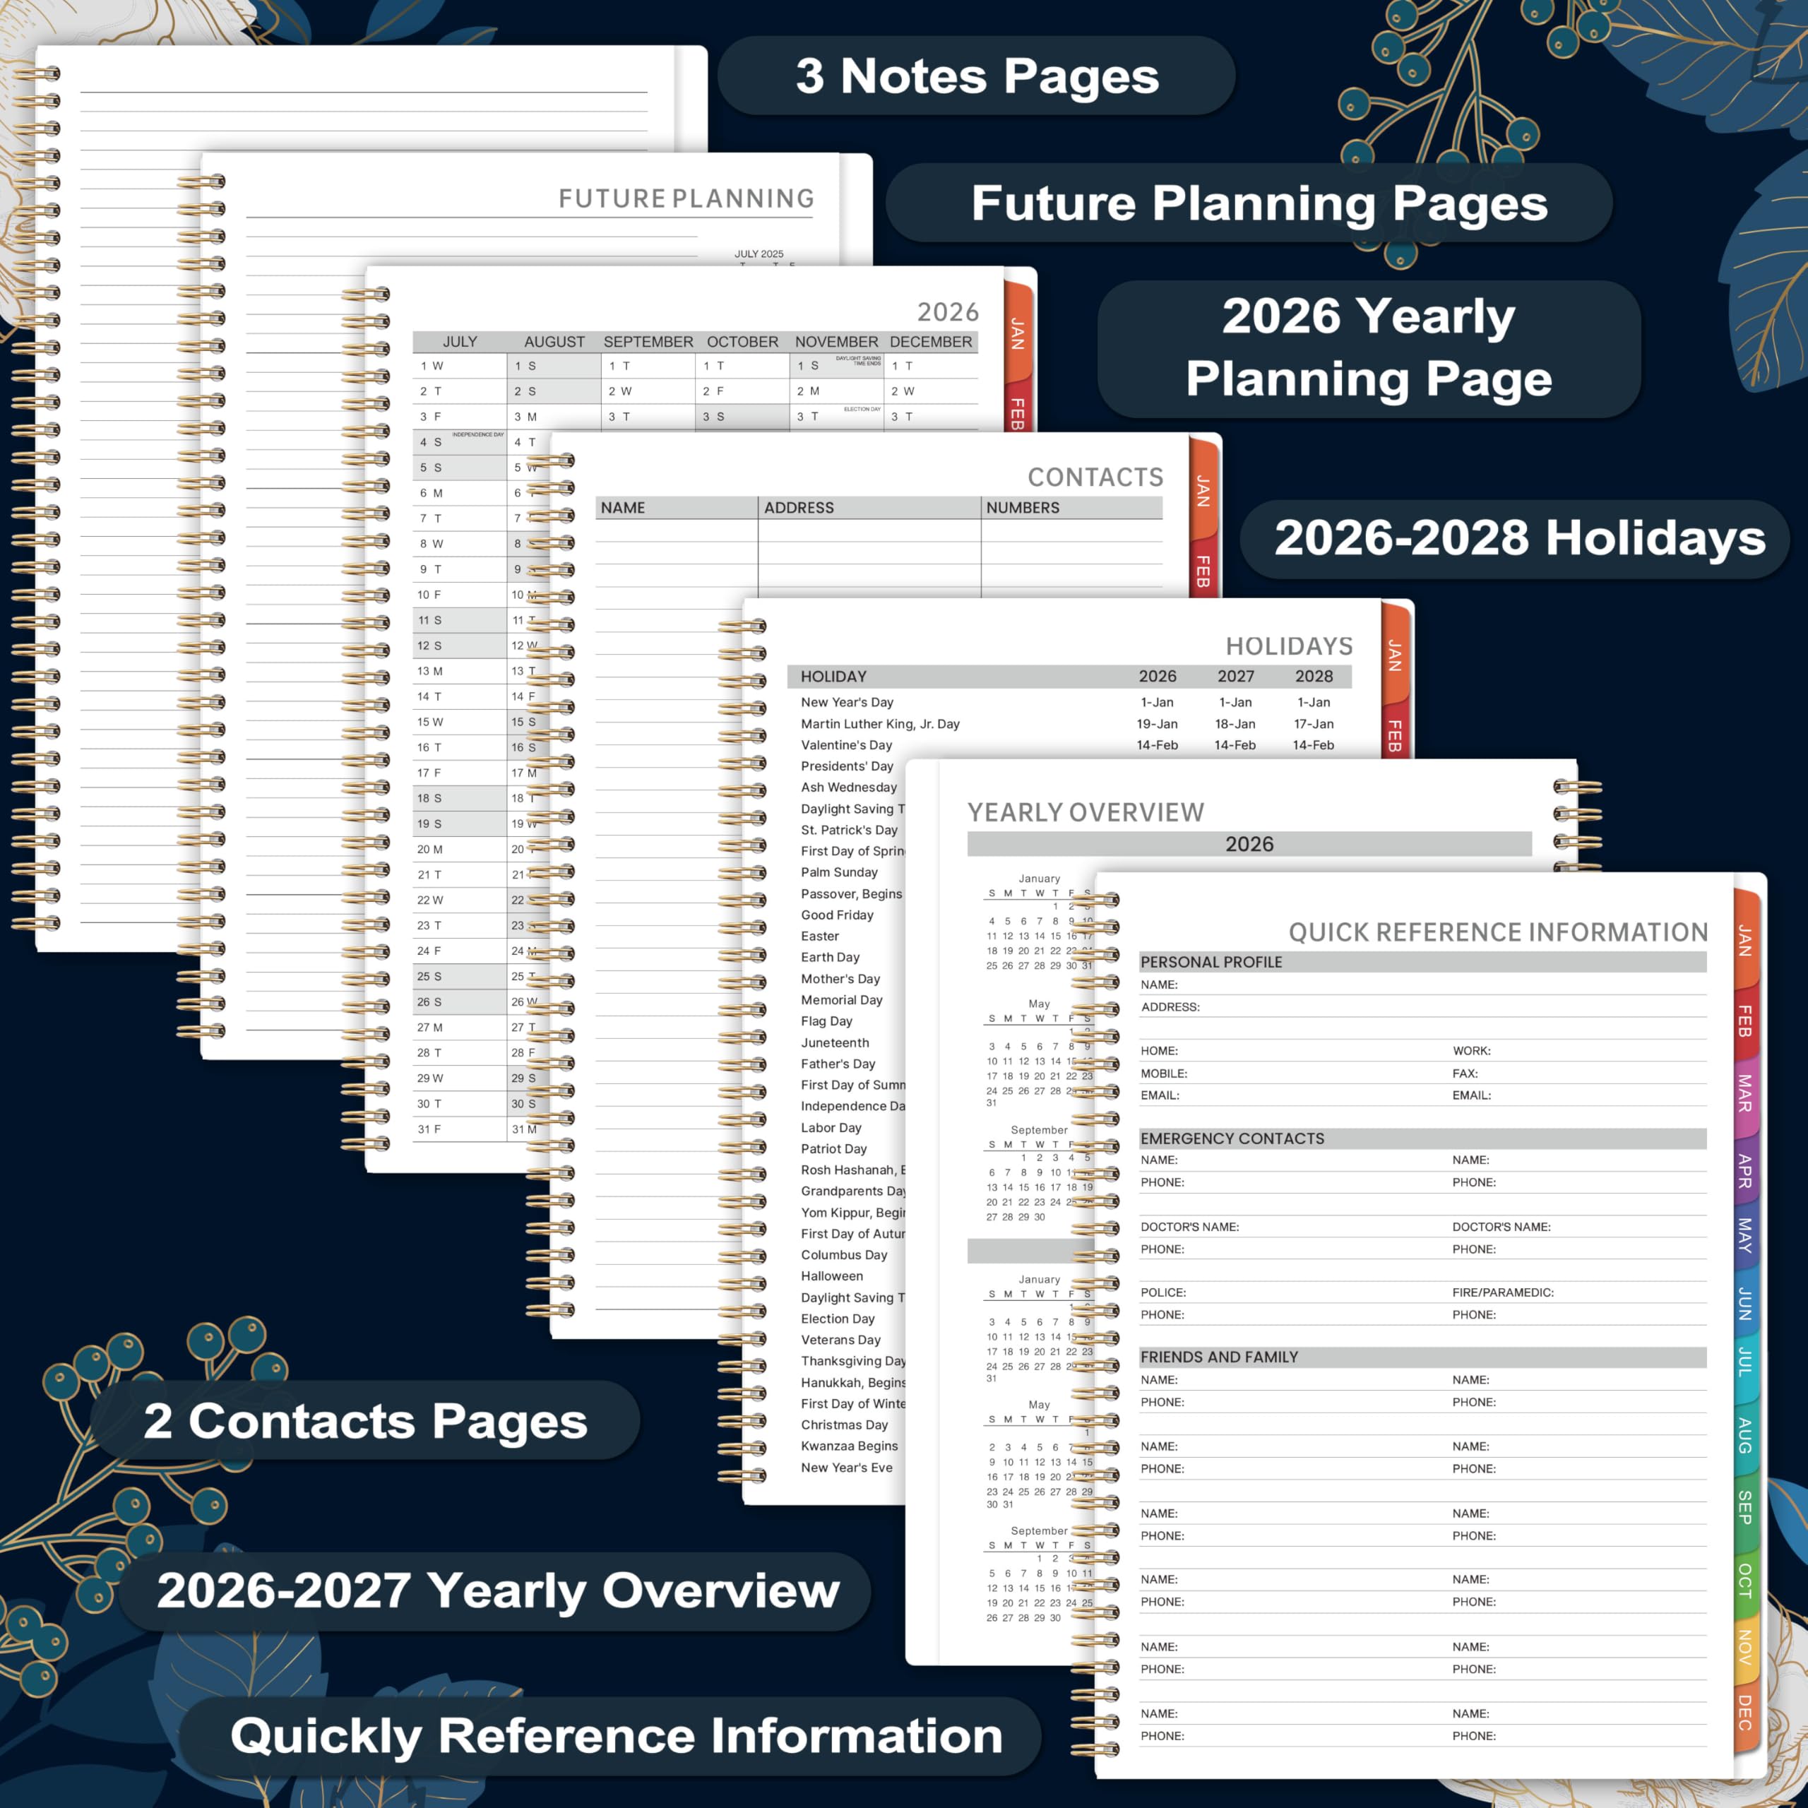Click the Quickly Reference Information label
The height and width of the screenshot is (1808, 1808).
coord(616,1736)
